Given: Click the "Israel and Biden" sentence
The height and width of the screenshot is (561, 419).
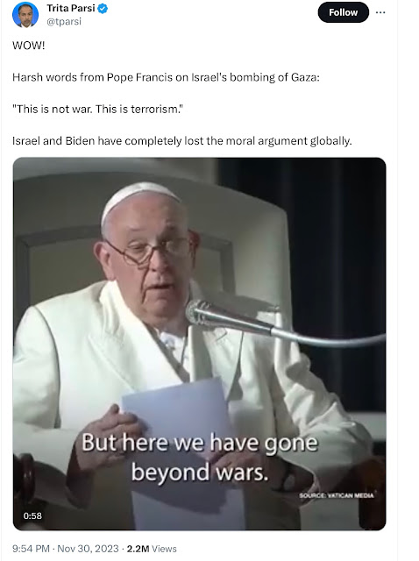Looking at the screenshot, I should (182, 140).
